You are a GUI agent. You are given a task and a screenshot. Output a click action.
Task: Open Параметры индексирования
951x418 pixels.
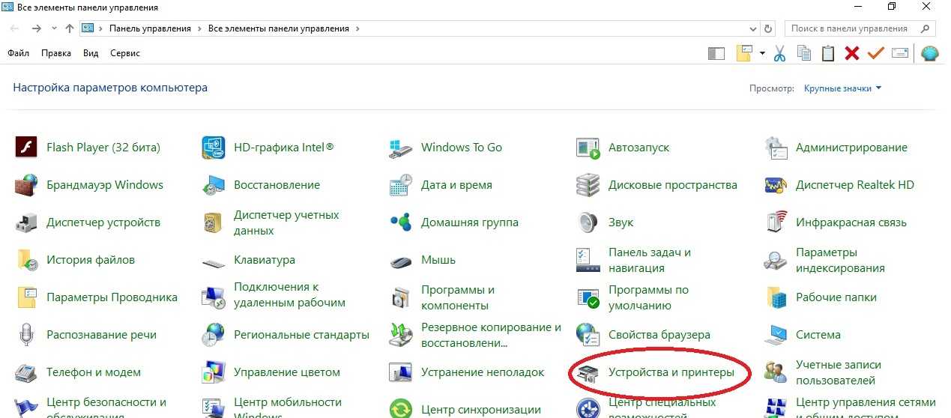(x=824, y=260)
